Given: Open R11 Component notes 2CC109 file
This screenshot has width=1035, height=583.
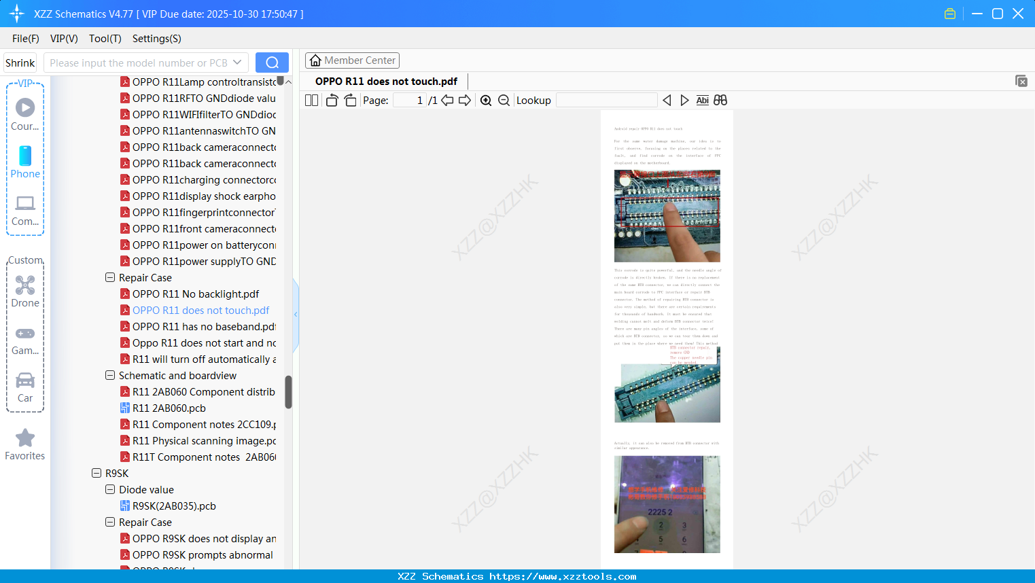Looking at the screenshot, I should coord(204,425).
